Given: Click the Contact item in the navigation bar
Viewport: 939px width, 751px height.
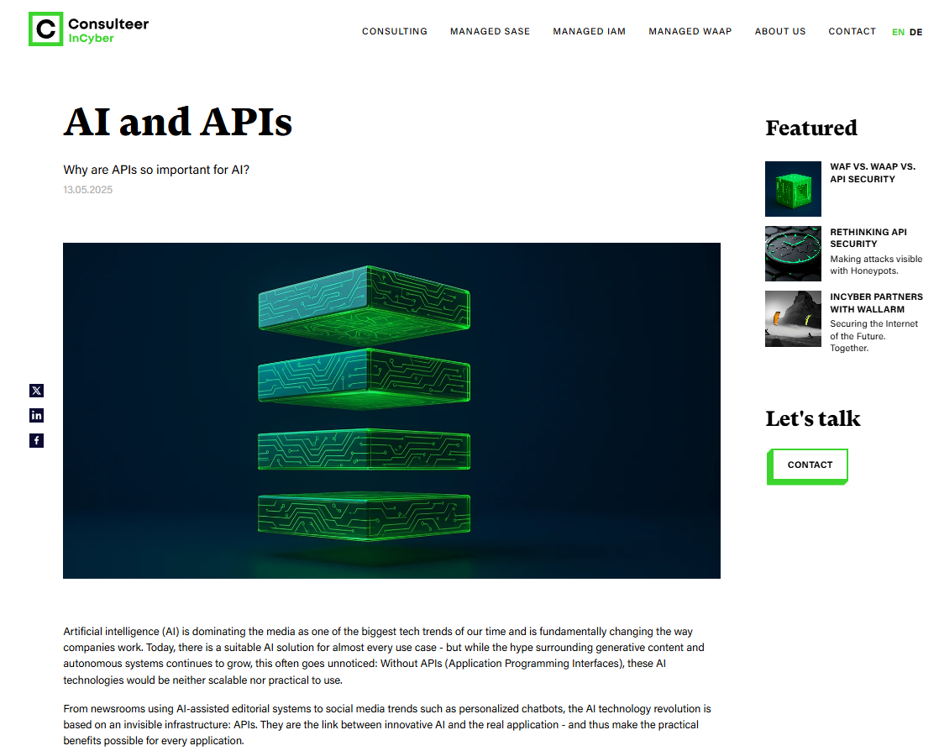Looking at the screenshot, I should (852, 31).
